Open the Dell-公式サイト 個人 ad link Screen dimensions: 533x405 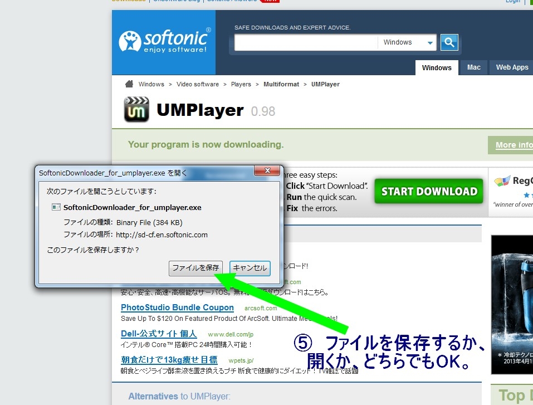coord(159,334)
